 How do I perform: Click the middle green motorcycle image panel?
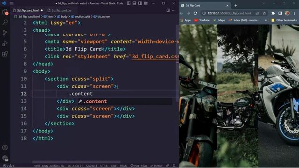(238, 96)
